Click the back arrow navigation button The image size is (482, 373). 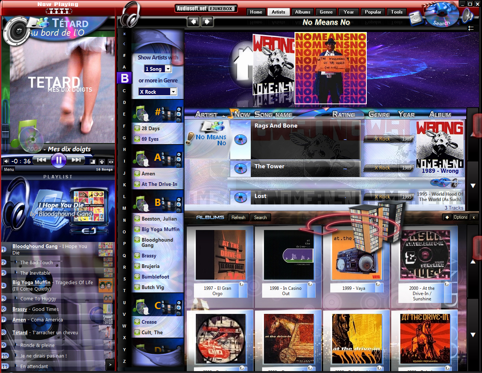(194, 21)
